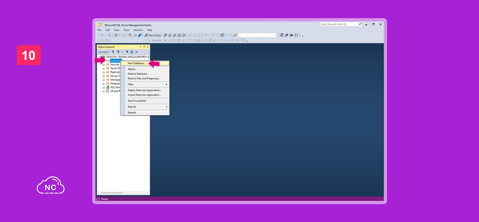Click the Disconnect plug icon
Image resolution: width=479 pixels, height=222 pixels.
[x=118, y=52]
